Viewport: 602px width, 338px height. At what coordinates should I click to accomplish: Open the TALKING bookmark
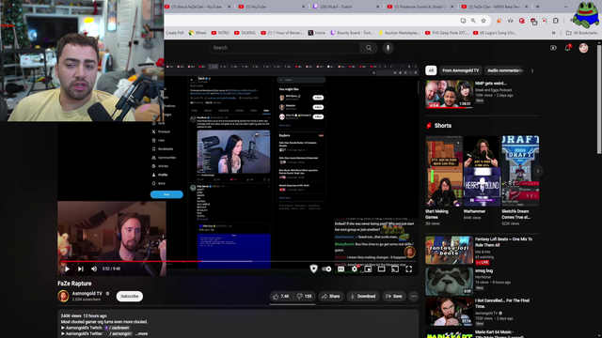coord(245,33)
